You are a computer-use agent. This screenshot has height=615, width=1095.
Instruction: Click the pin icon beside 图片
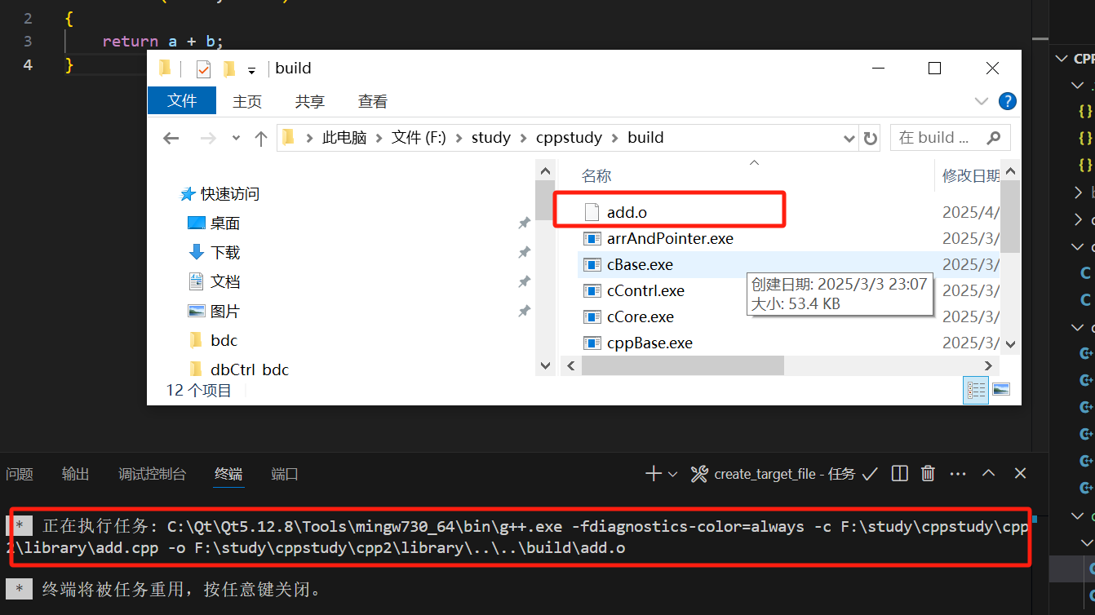(524, 312)
